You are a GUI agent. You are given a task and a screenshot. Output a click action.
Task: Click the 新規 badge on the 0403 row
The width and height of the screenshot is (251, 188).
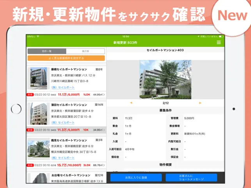pos(30,130)
